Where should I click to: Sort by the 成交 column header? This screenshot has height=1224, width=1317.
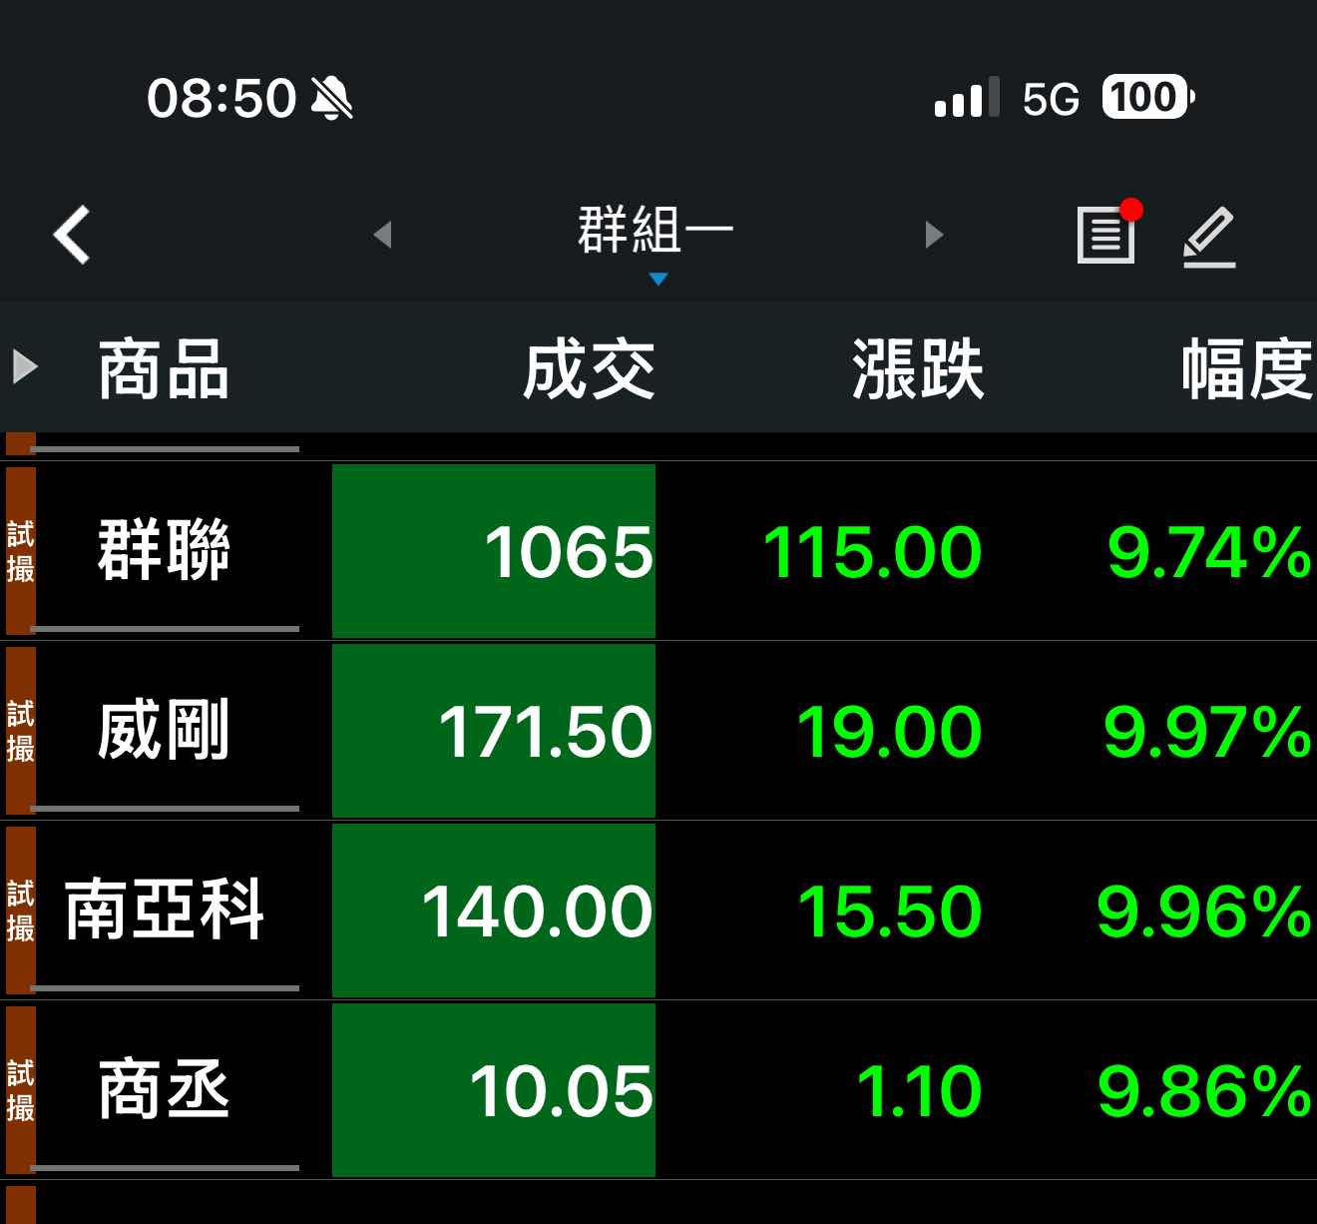click(589, 368)
